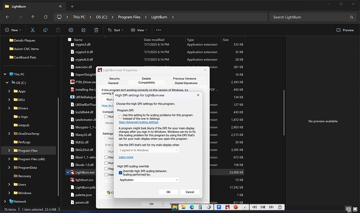The height and width of the screenshot is (213, 360).
Task: Expand the Network tree node
Action: 5,202
